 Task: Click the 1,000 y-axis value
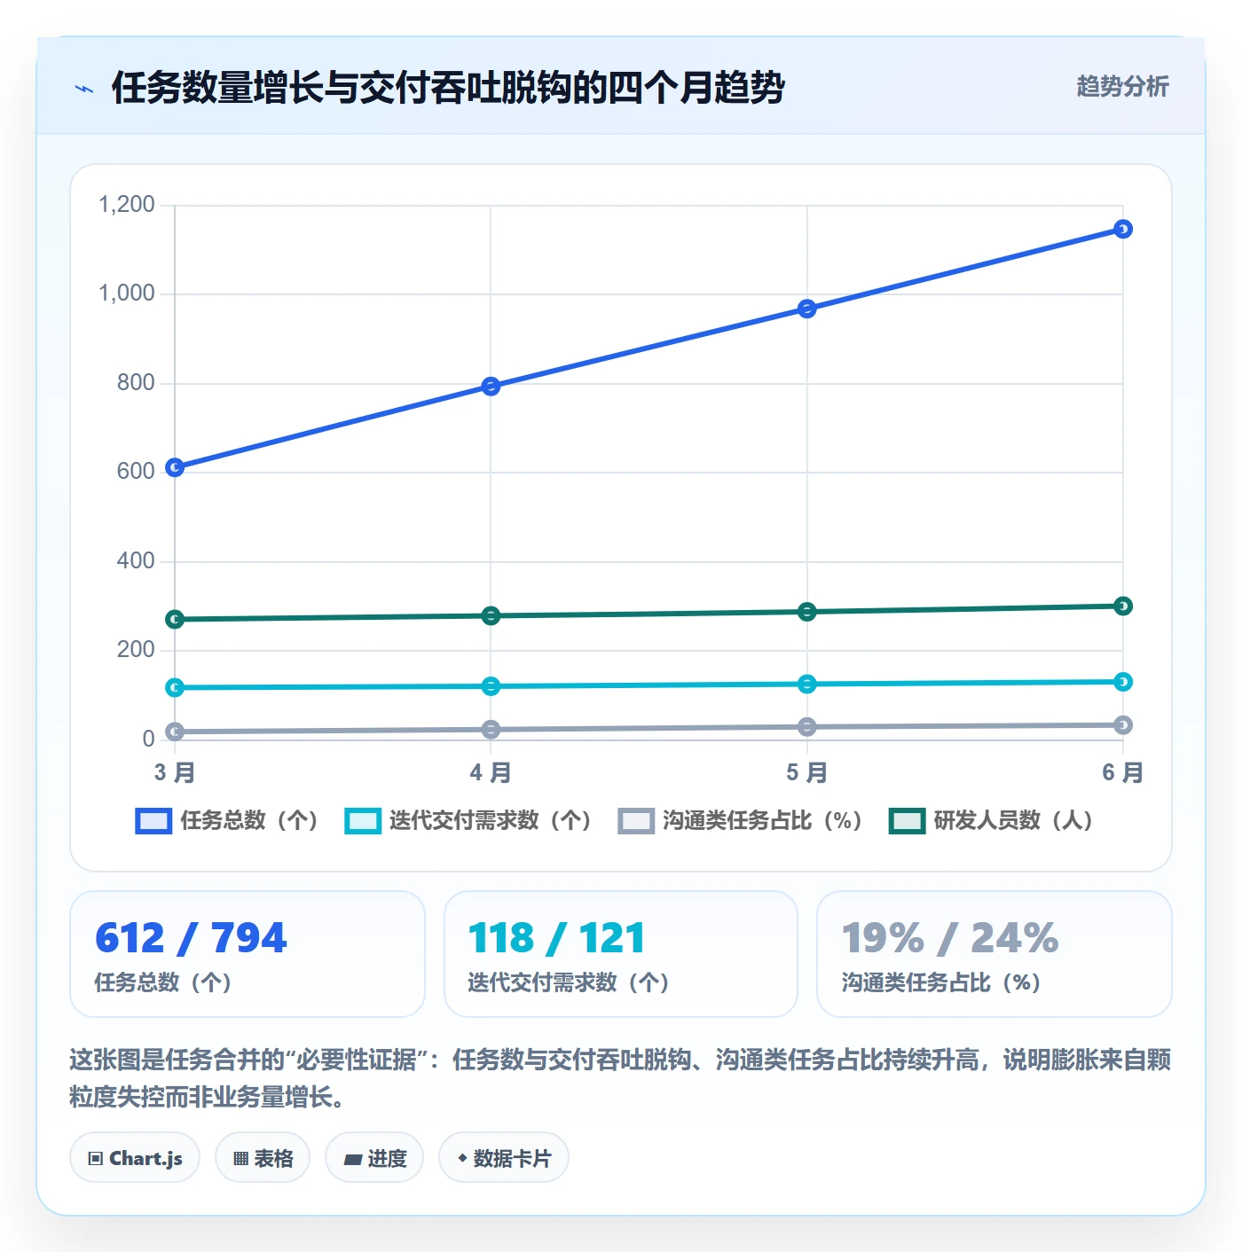(x=126, y=293)
